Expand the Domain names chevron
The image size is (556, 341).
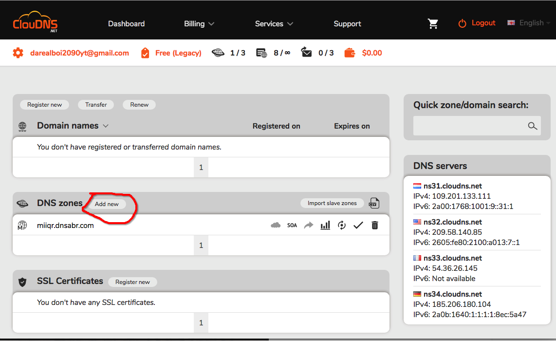[106, 126]
